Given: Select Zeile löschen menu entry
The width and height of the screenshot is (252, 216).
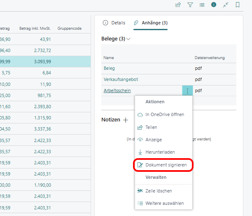Looking at the screenshot, I should 163,191.
